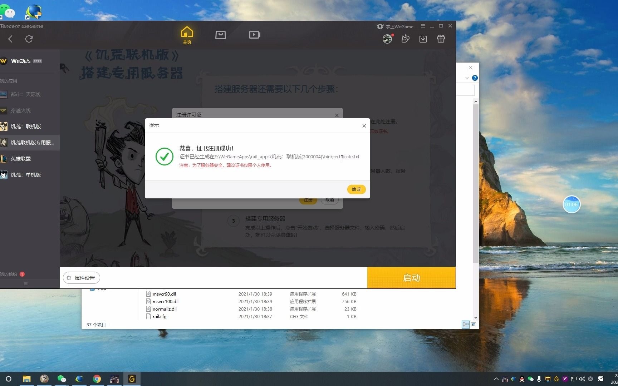Open File Explorer from the taskbar

click(27, 379)
